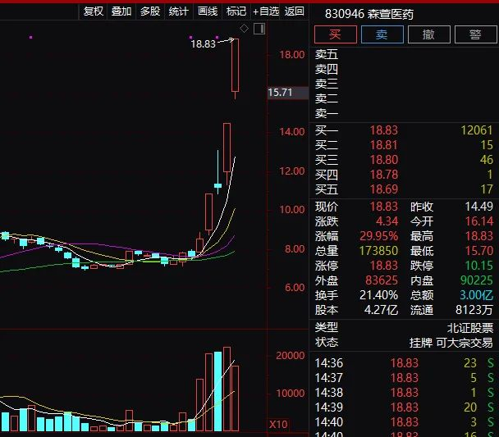Click the 流通 value 8123万
Screen dimensions: 499x437
474,310
